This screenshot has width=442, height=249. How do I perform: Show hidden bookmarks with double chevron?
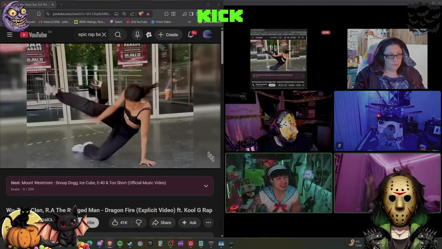click(x=189, y=22)
